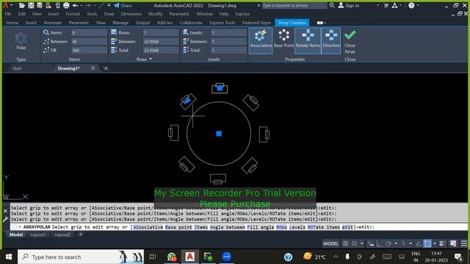Switch to the Start file tab
The width and height of the screenshot is (470, 264).
[17, 68]
